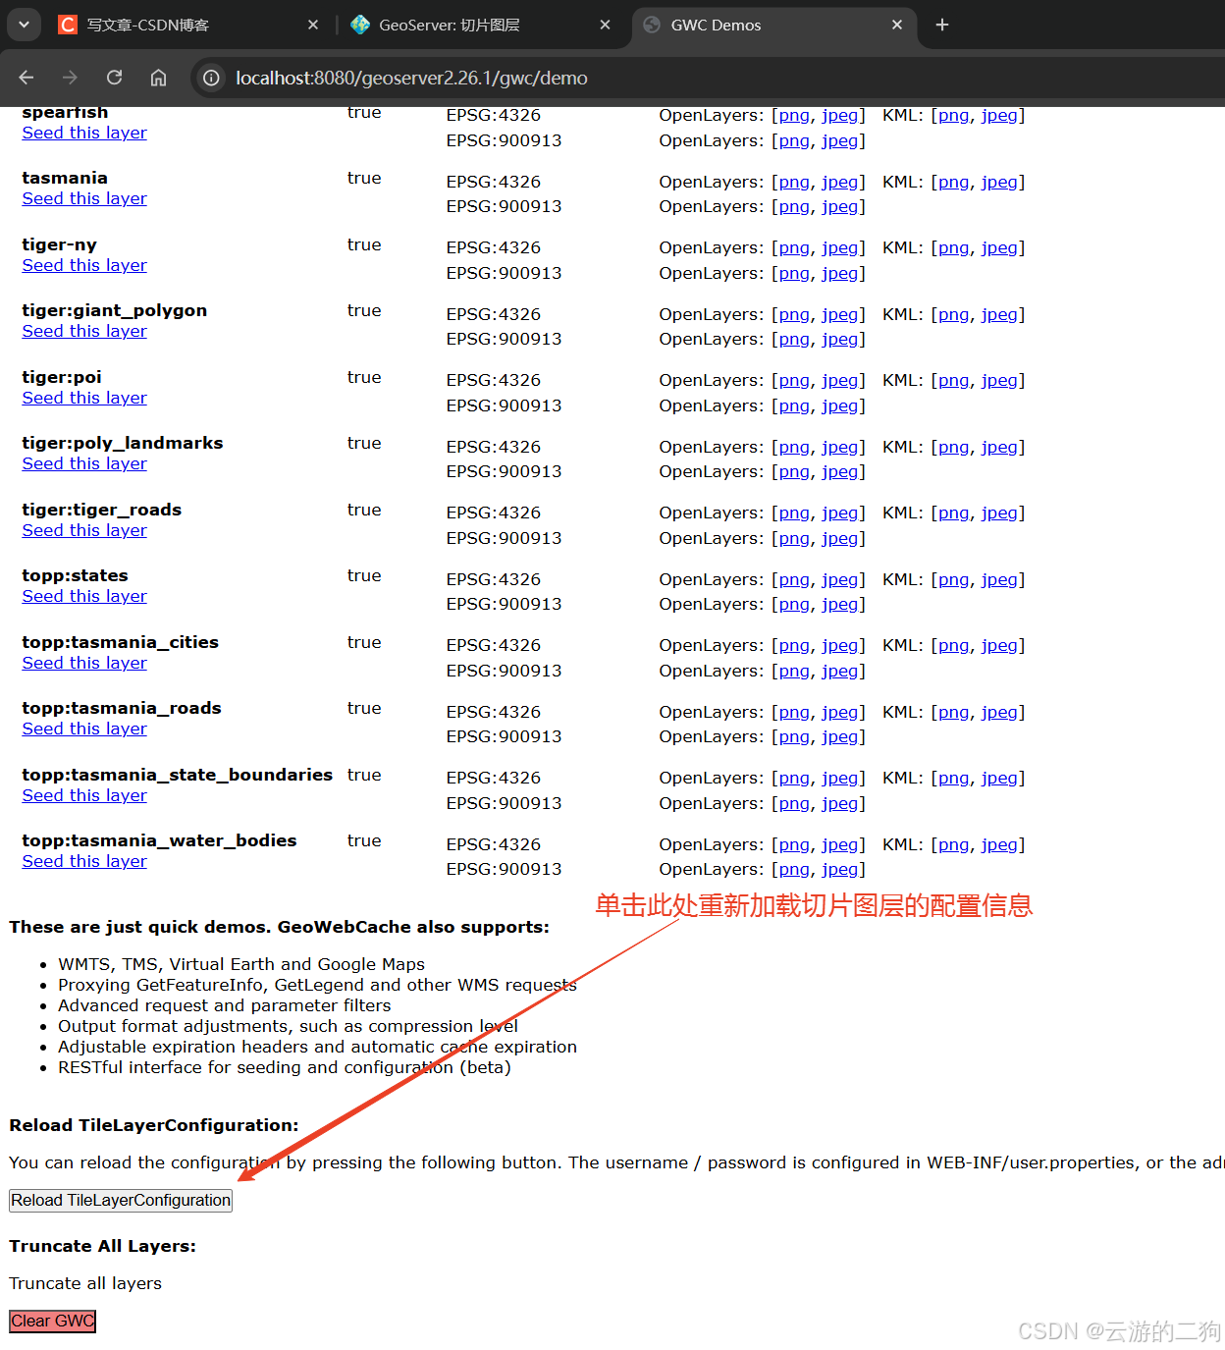Seed the tiger-ny layer
Image resolution: width=1225 pixels, height=1350 pixels.
(x=84, y=265)
